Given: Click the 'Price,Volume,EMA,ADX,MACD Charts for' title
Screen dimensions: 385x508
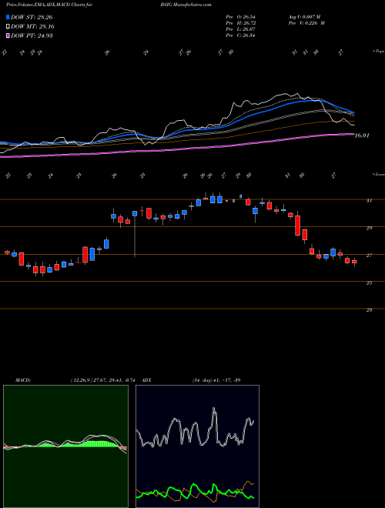Looking at the screenshot, I should (x=49, y=5).
